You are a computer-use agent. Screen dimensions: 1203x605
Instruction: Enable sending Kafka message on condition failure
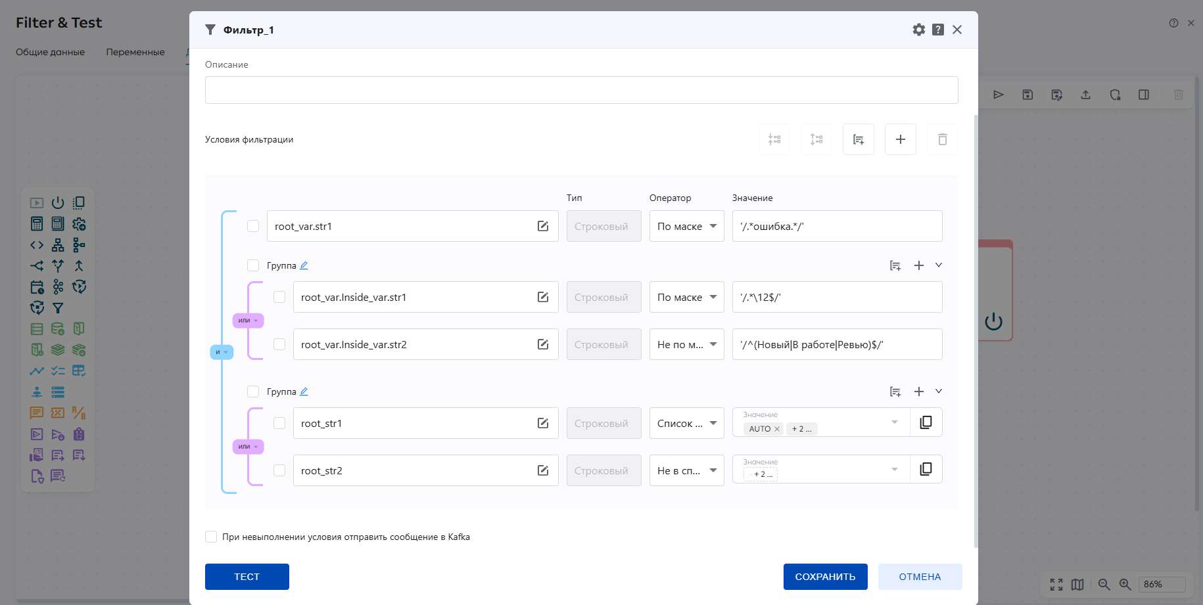point(211,537)
